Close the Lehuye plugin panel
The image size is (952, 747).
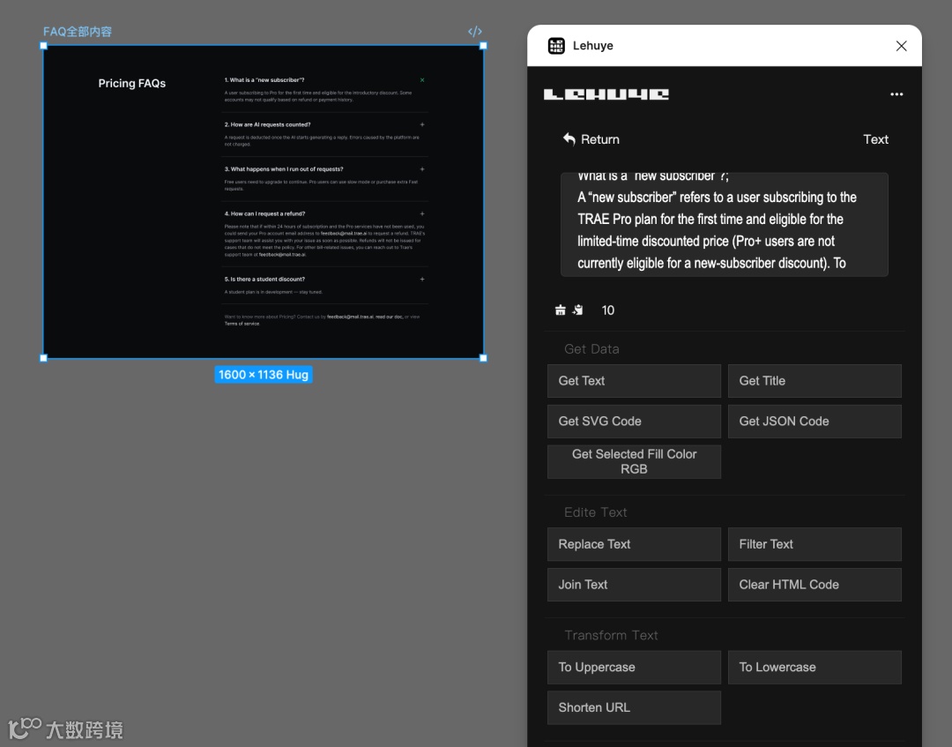[901, 46]
